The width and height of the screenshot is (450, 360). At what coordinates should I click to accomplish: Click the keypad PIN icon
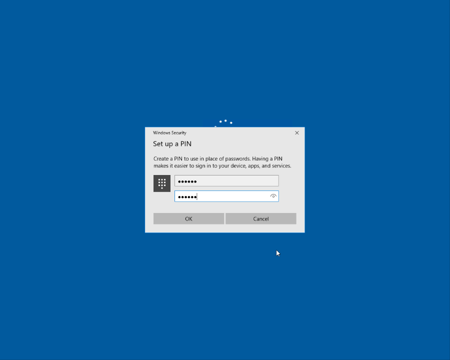tap(161, 183)
